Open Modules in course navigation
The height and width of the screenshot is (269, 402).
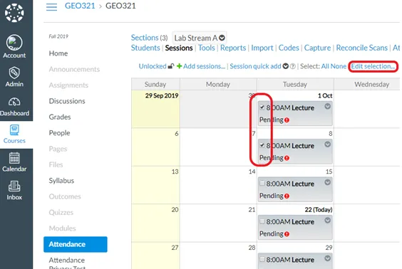point(62,228)
